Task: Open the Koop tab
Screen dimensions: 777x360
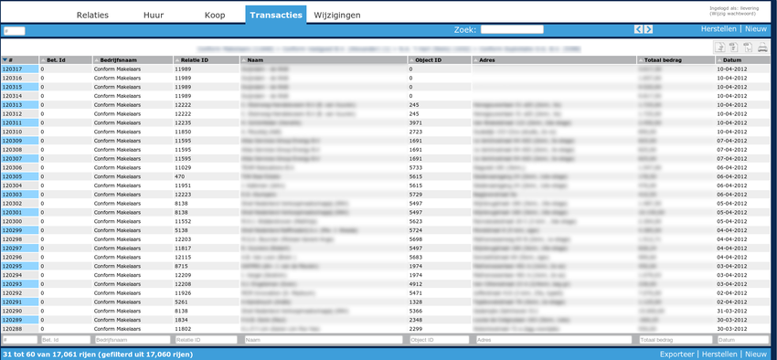Action: point(215,15)
